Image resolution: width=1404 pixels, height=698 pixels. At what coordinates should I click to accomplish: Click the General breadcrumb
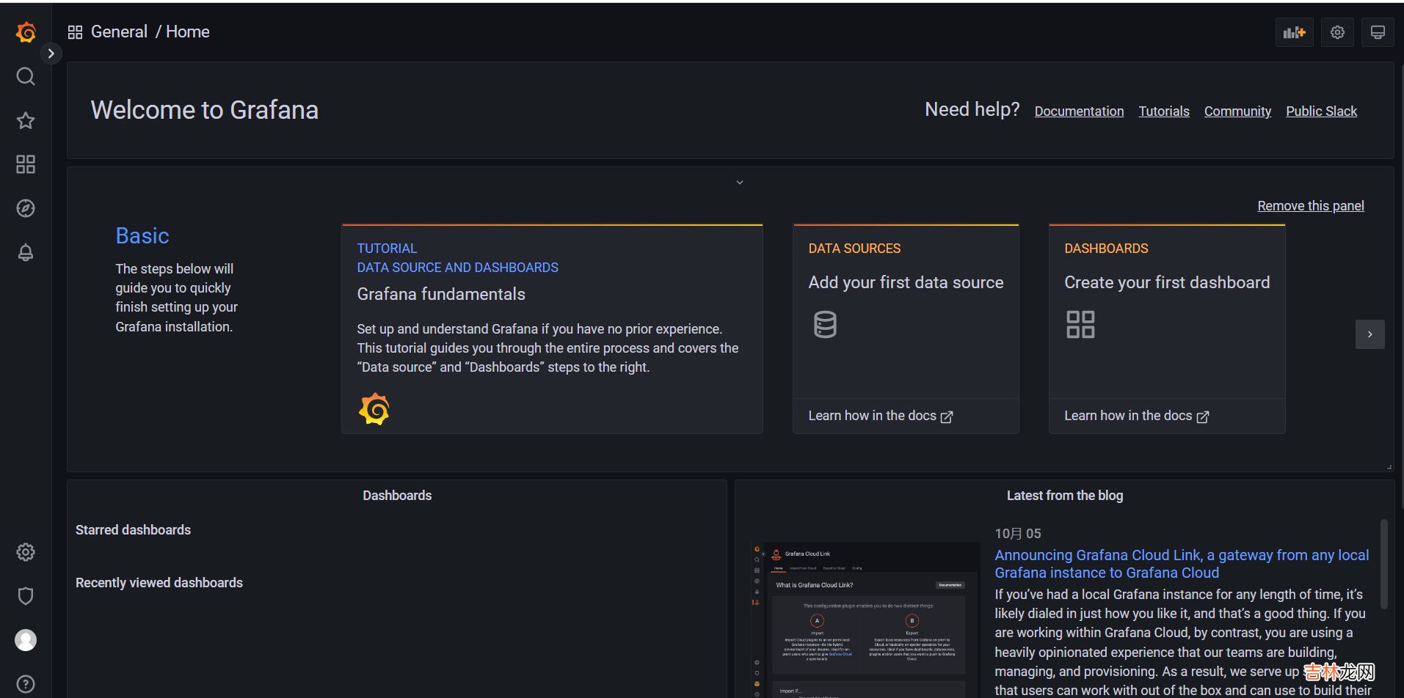pyautogui.click(x=119, y=32)
